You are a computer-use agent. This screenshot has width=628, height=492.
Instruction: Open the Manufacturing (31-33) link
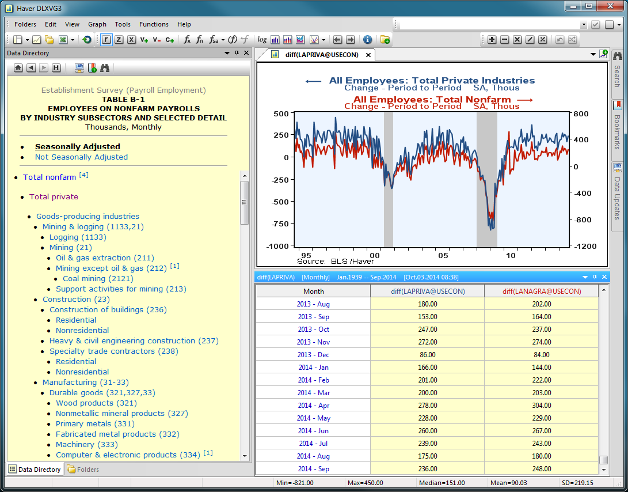tap(86, 382)
